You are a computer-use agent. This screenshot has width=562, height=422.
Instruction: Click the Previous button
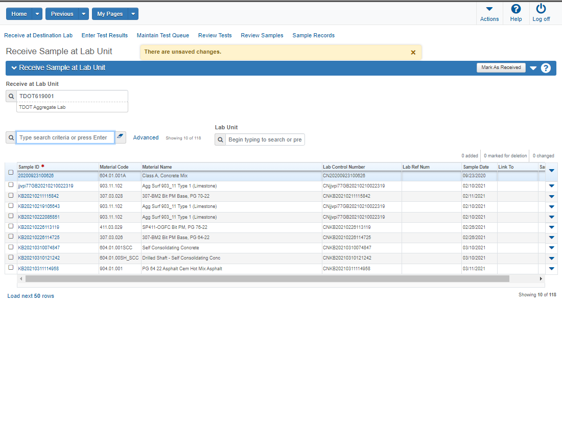[62, 14]
